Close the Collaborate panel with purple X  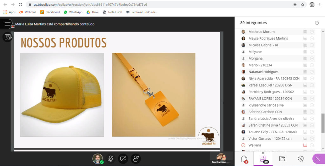pyautogui.click(x=318, y=158)
